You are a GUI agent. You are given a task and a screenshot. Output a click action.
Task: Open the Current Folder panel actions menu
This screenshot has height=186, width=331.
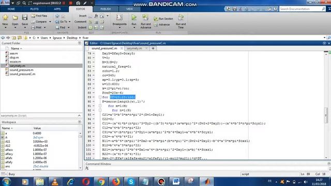coord(80,43)
